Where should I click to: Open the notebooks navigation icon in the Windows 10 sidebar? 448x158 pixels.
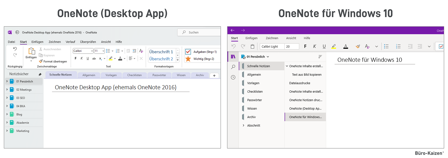[233, 56]
